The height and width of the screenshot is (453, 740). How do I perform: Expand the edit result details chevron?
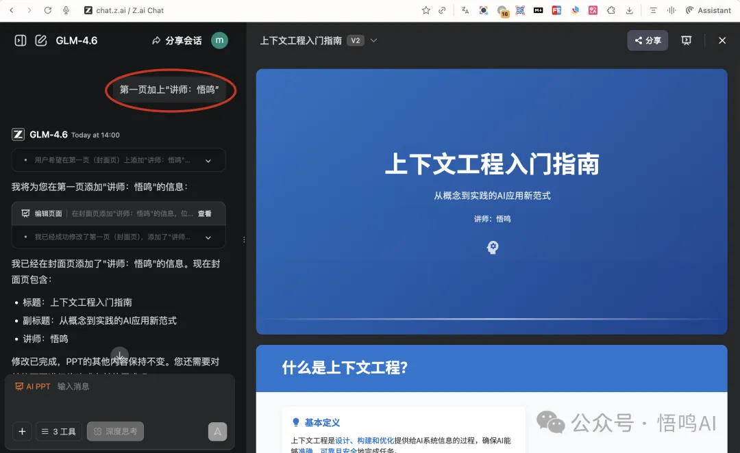(208, 237)
